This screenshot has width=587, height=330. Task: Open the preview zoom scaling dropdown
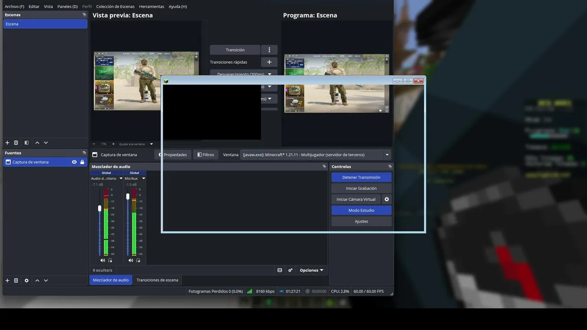click(x=136, y=144)
